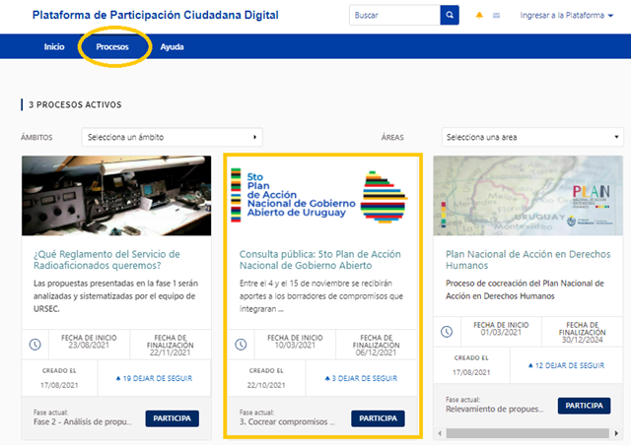Open ¿Qué Reglamento del Servicio de Radioaficionados queremos? link
The height and width of the screenshot is (445, 631).
[x=106, y=260]
